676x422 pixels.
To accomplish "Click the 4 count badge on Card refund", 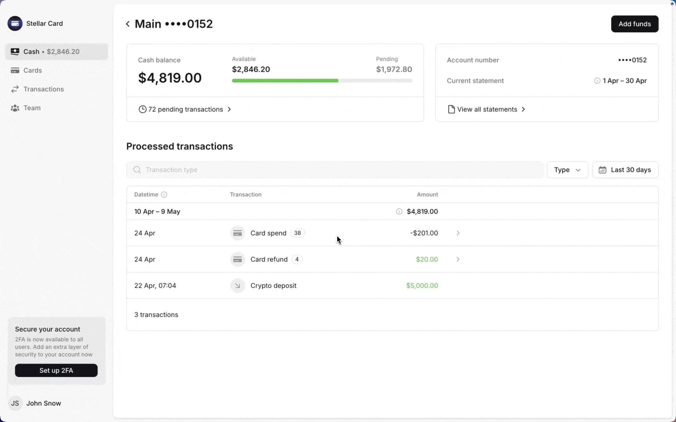I will click(297, 259).
